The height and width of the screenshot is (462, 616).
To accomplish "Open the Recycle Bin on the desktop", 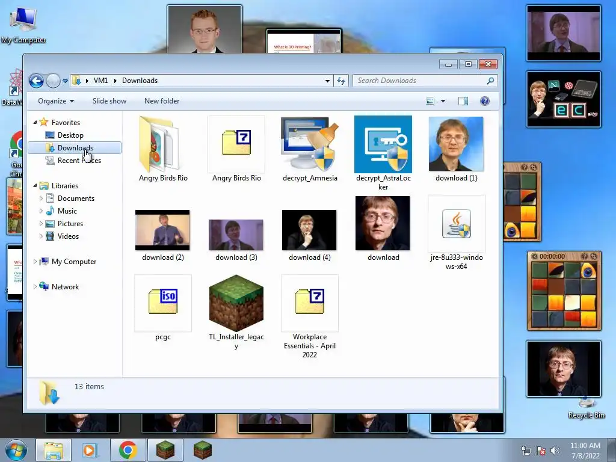I will click(586, 408).
